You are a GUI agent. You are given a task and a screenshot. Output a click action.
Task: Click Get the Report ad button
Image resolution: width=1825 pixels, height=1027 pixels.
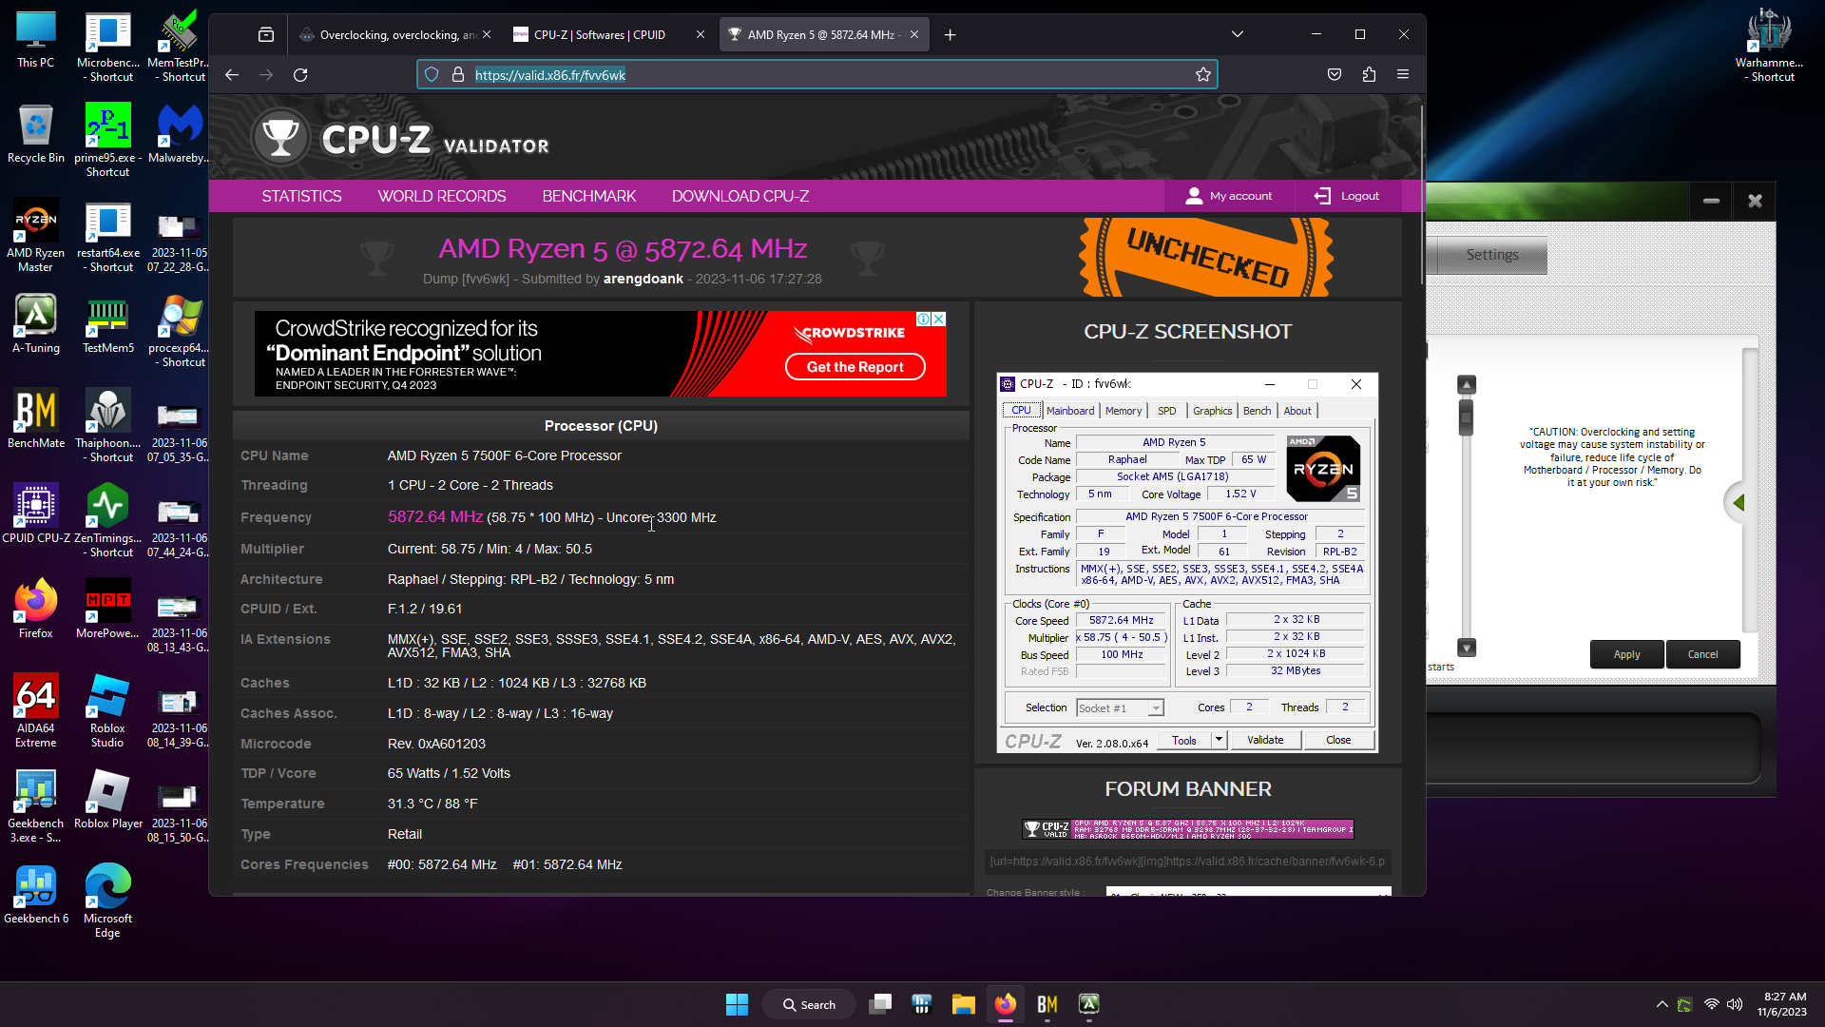855,367
